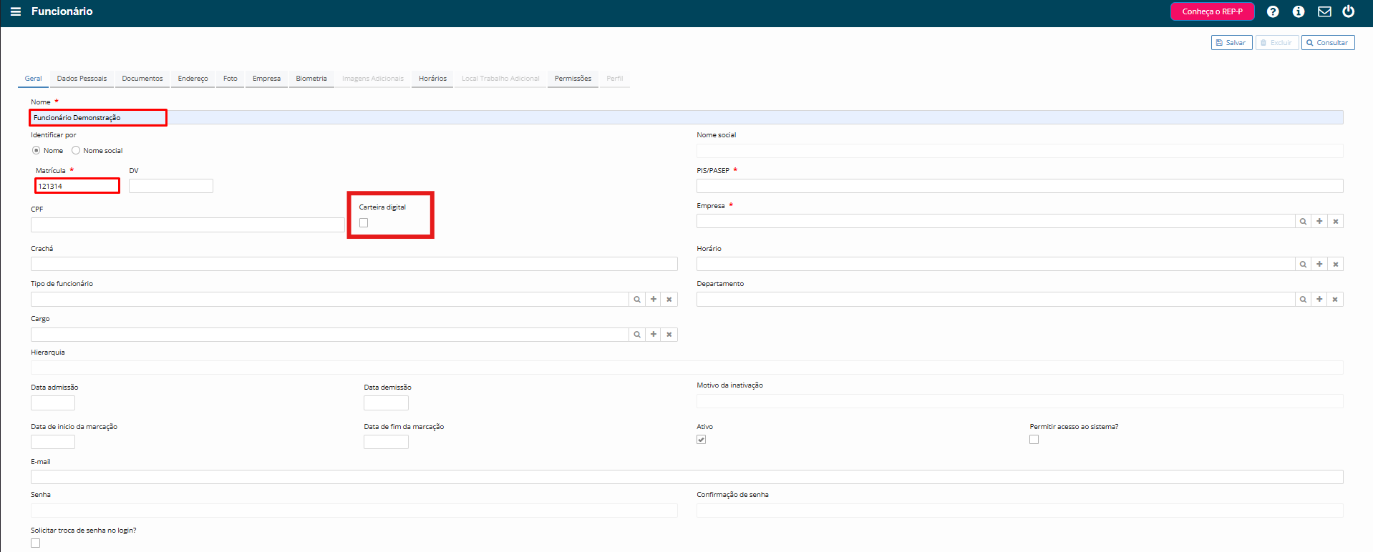Click the Cargo lookup input field
This screenshot has width=1373, height=552.
point(330,335)
